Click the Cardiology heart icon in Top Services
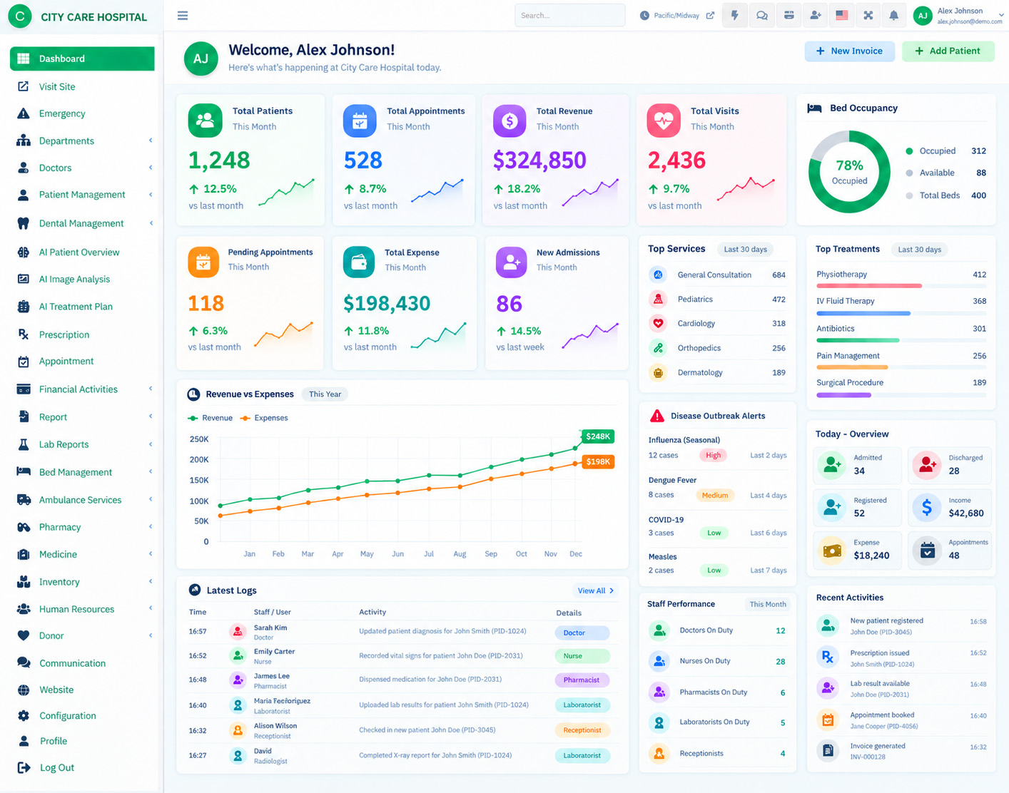Image resolution: width=1009 pixels, height=793 pixels. click(x=658, y=323)
